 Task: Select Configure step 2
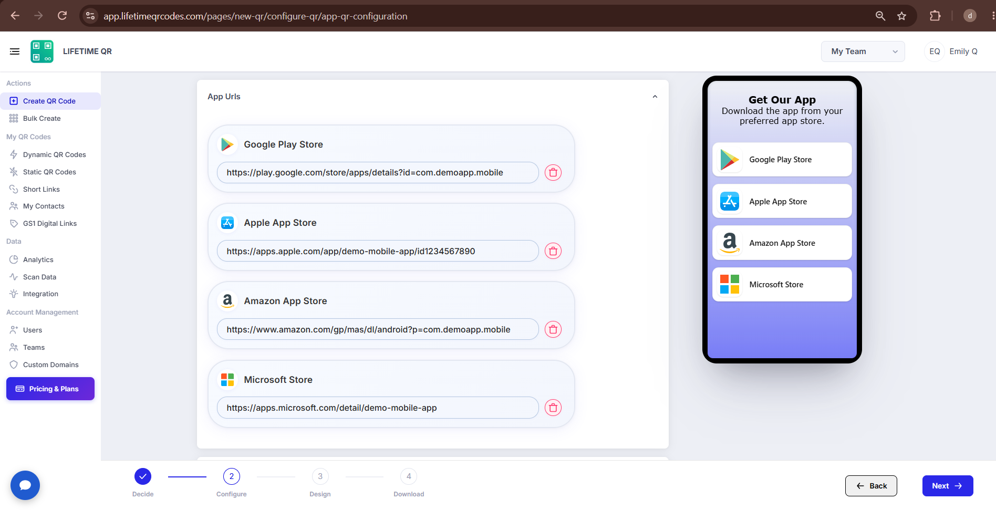point(232,482)
